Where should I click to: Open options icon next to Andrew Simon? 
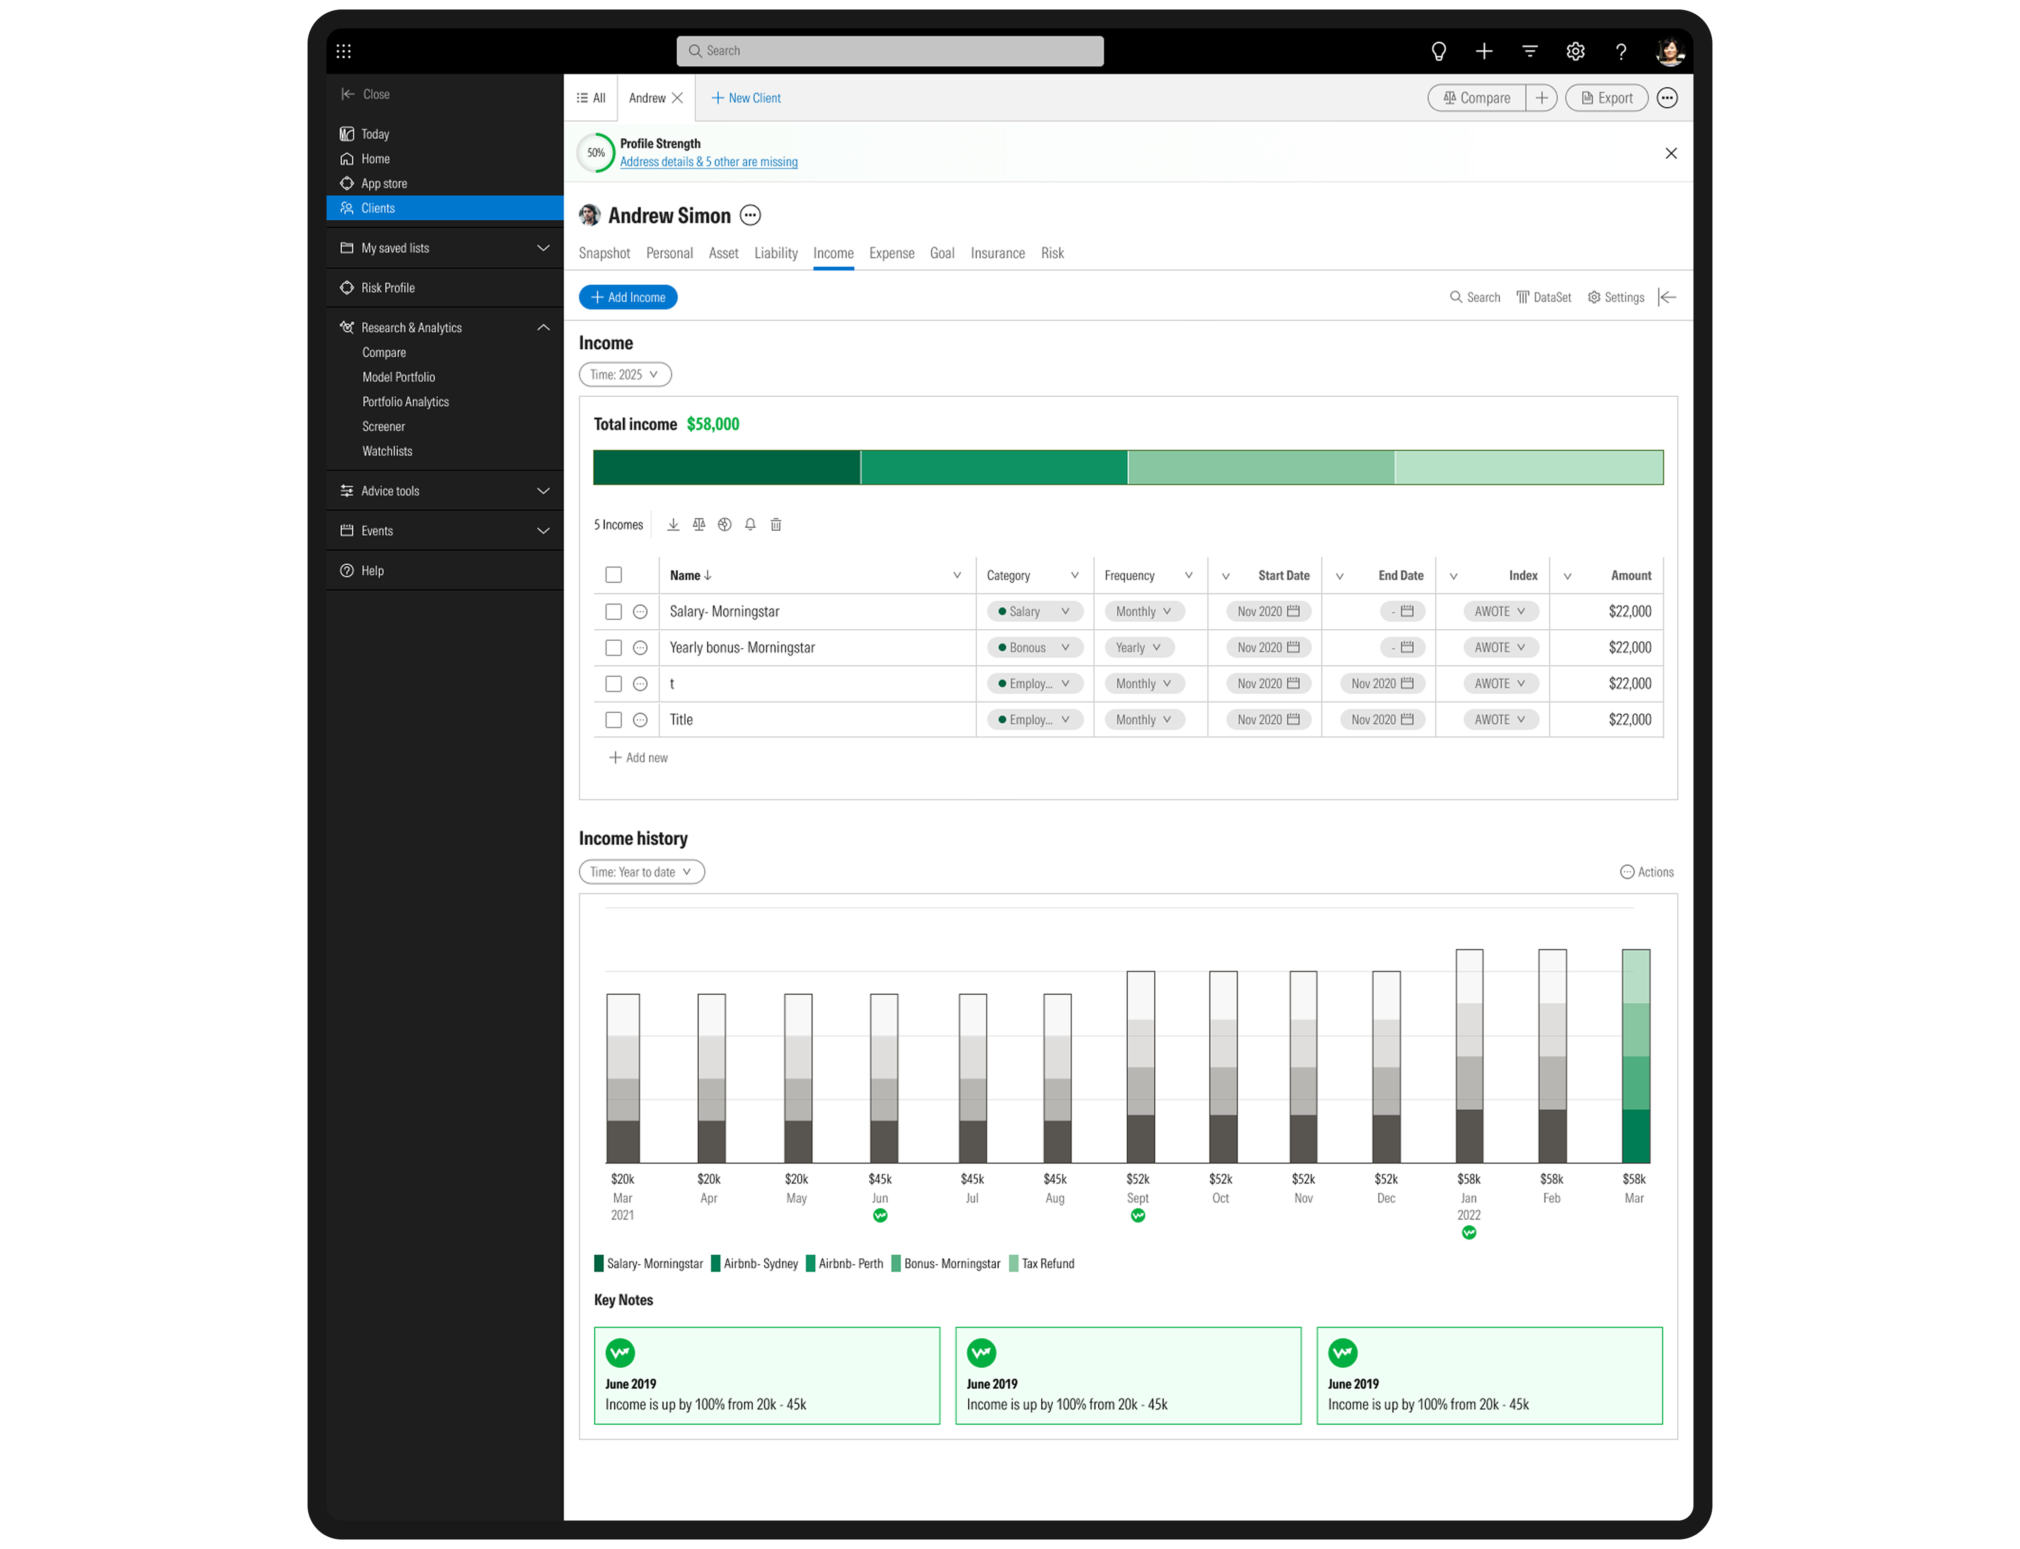[750, 216]
